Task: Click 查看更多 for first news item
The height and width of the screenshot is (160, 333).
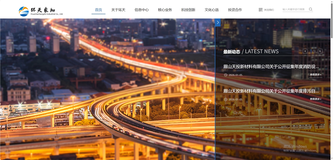Action: (x=316, y=75)
